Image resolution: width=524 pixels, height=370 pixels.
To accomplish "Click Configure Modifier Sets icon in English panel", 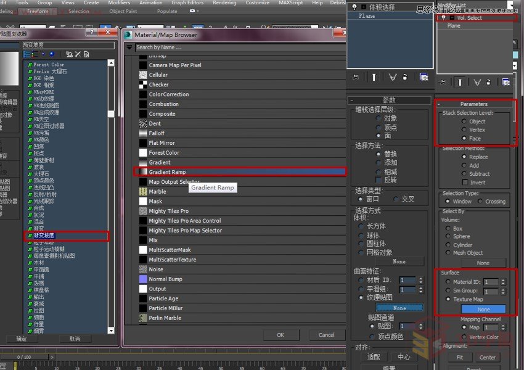I will pos(506,81).
